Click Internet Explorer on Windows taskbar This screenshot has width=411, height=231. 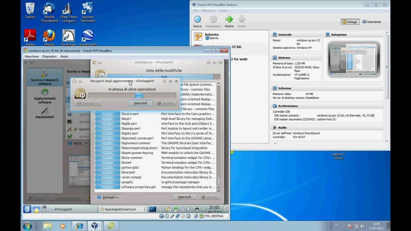[79, 226]
